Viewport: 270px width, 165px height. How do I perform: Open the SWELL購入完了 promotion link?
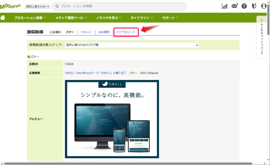tap(96, 73)
